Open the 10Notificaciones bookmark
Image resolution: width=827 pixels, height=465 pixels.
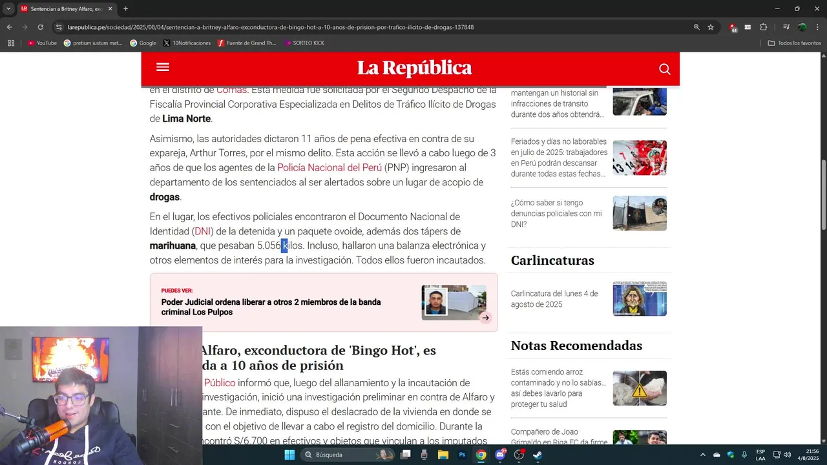(187, 43)
